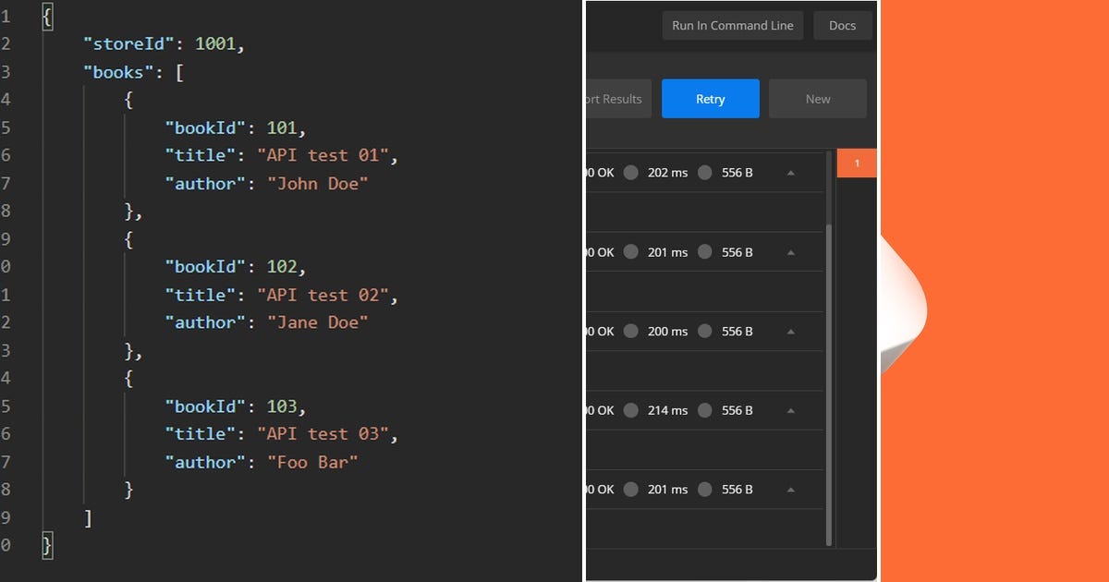Click the author value "John Doe"
Screen dimensions: 1109x582
317,184
